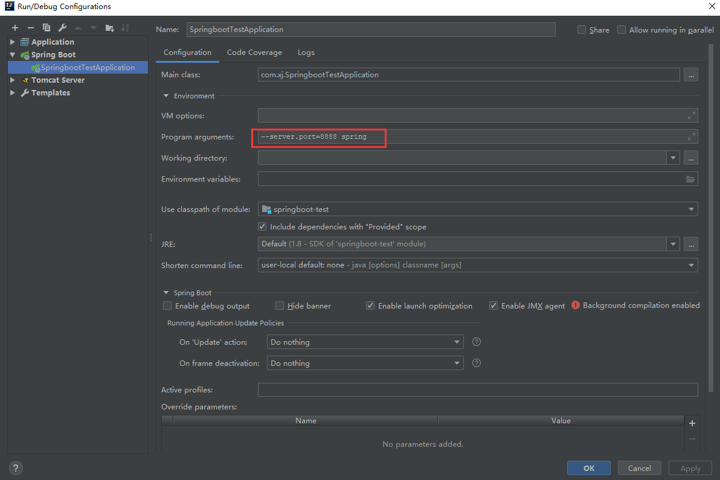The width and height of the screenshot is (720, 480).
Task: Click OK to confirm configuration
Action: 589,468
